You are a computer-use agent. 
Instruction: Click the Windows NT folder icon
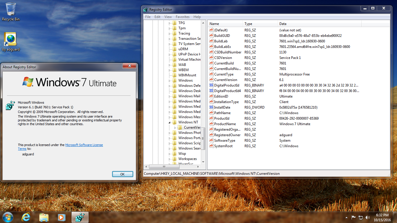click(x=174, y=122)
